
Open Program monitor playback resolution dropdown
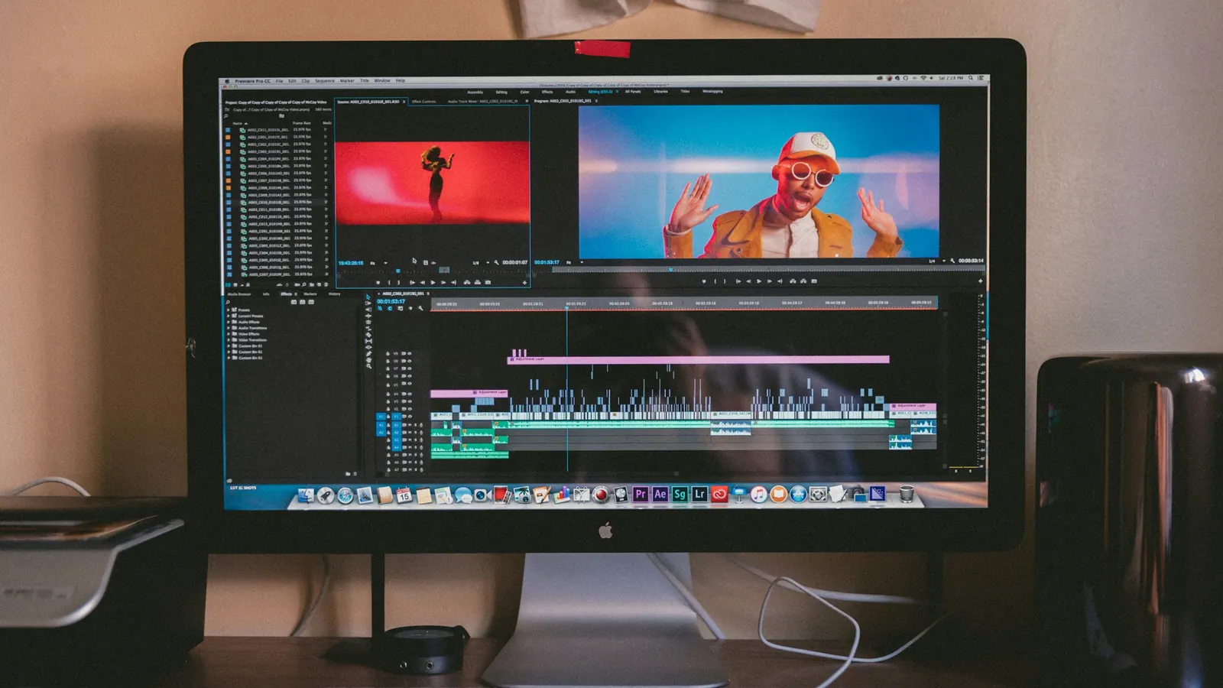[x=939, y=261]
